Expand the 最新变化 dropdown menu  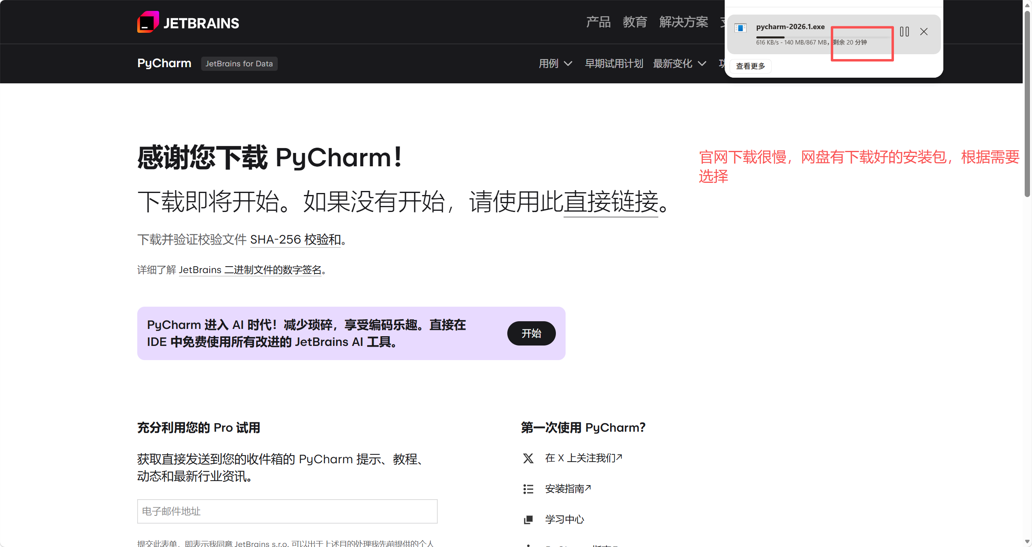[679, 64]
